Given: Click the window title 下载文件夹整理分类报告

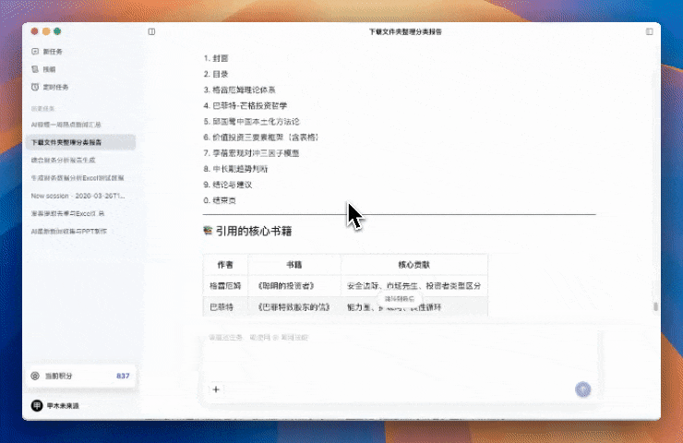Looking at the screenshot, I should coord(405,31).
